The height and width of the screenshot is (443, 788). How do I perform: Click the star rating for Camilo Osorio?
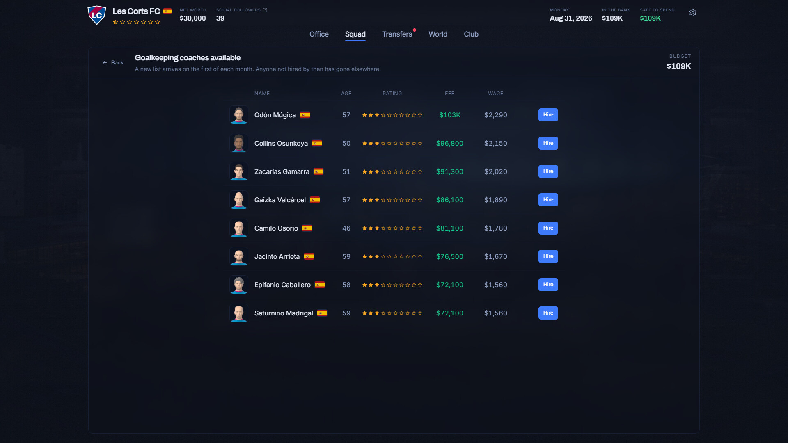[392, 228]
